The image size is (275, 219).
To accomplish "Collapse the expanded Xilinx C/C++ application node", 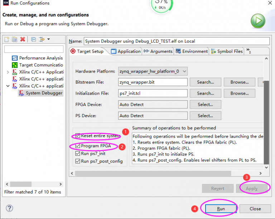I will coord(8,86).
